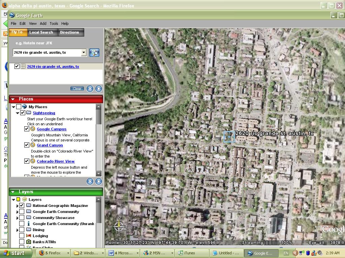Click the info icon for Google Earth Community (Unrank
Screen dimensions: 345x258
click(28, 223)
